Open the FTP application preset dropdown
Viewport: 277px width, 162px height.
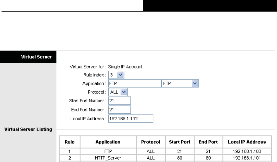(180, 83)
